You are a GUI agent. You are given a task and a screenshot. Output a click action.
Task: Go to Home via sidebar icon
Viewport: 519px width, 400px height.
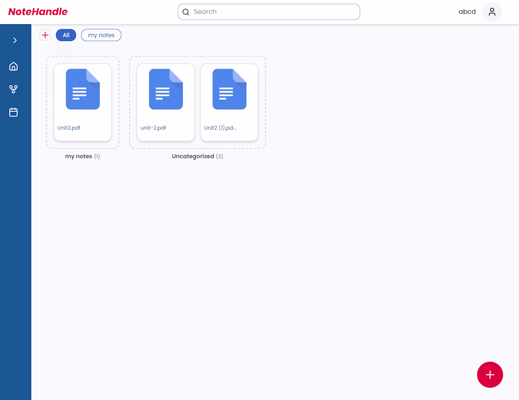14,67
